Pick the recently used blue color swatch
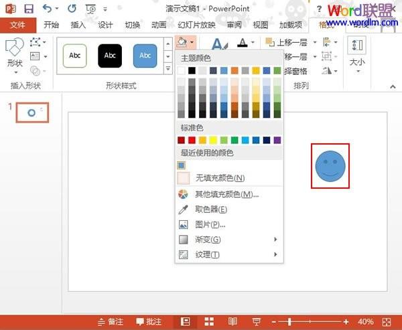The image size is (402, 330). [182, 165]
